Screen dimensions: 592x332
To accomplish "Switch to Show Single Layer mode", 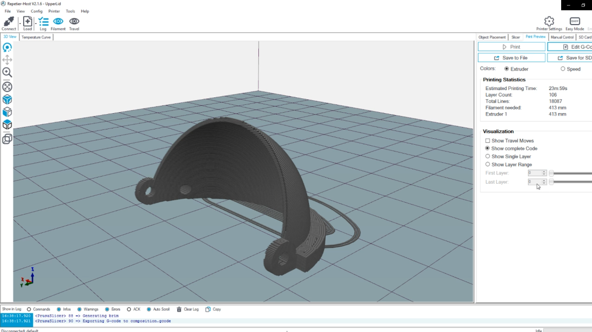I will [x=488, y=156].
